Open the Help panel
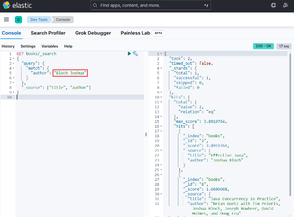 click(x=68, y=46)
